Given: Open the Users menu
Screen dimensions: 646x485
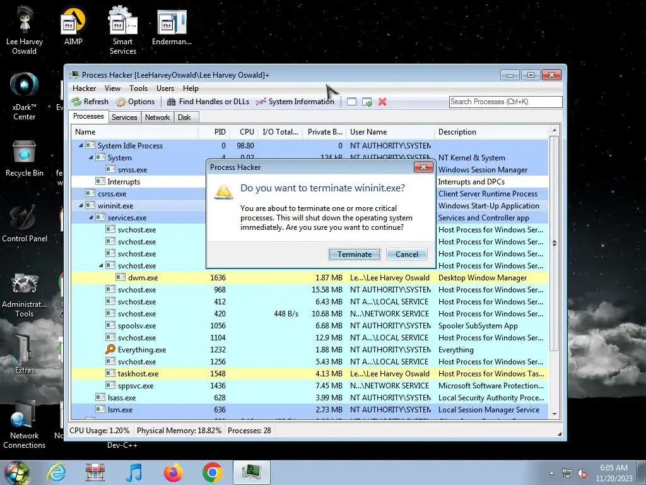Looking at the screenshot, I should coord(165,88).
